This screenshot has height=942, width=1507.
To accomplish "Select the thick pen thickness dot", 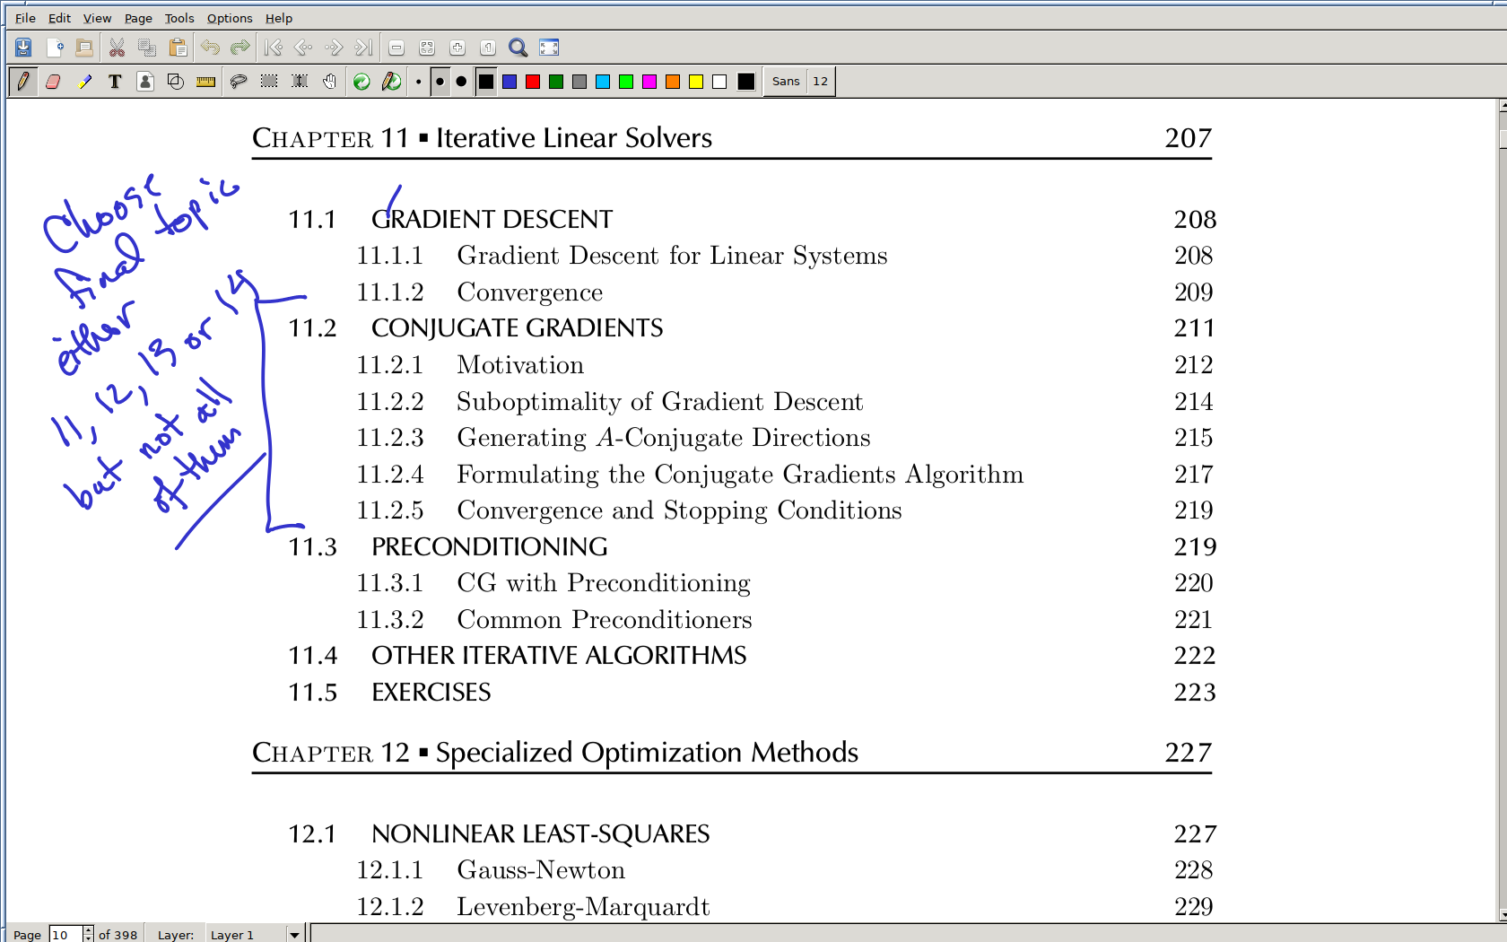I will tap(461, 82).
